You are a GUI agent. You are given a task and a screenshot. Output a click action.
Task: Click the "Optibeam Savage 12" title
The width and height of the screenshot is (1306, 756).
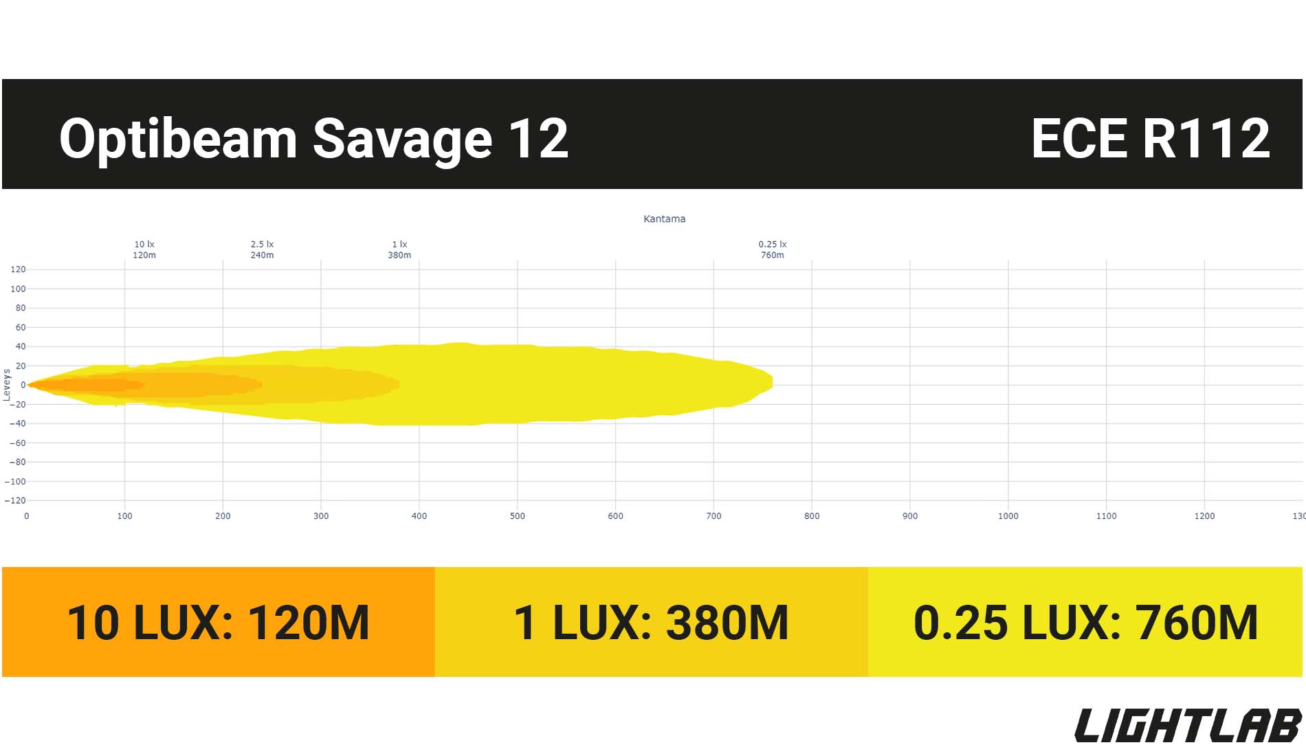click(314, 138)
